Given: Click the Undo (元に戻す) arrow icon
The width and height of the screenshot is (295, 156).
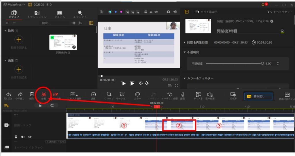Looking at the screenshot, I should (8, 94).
